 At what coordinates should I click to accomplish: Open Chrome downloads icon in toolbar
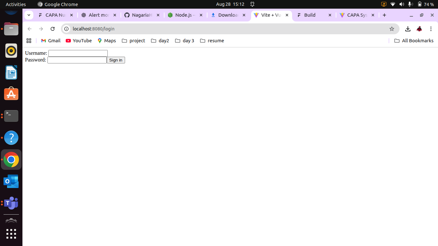(408, 29)
